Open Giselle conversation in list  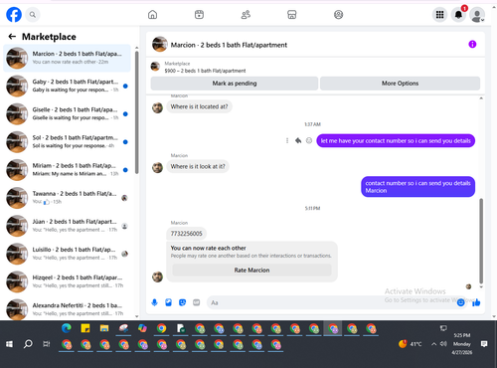tap(67, 113)
